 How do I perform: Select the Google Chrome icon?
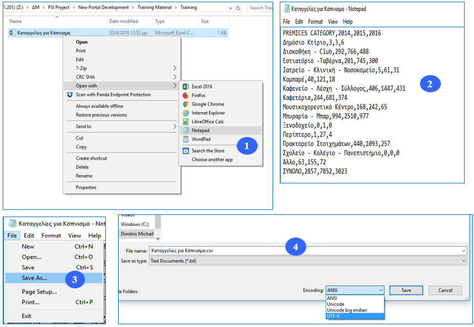(x=186, y=104)
